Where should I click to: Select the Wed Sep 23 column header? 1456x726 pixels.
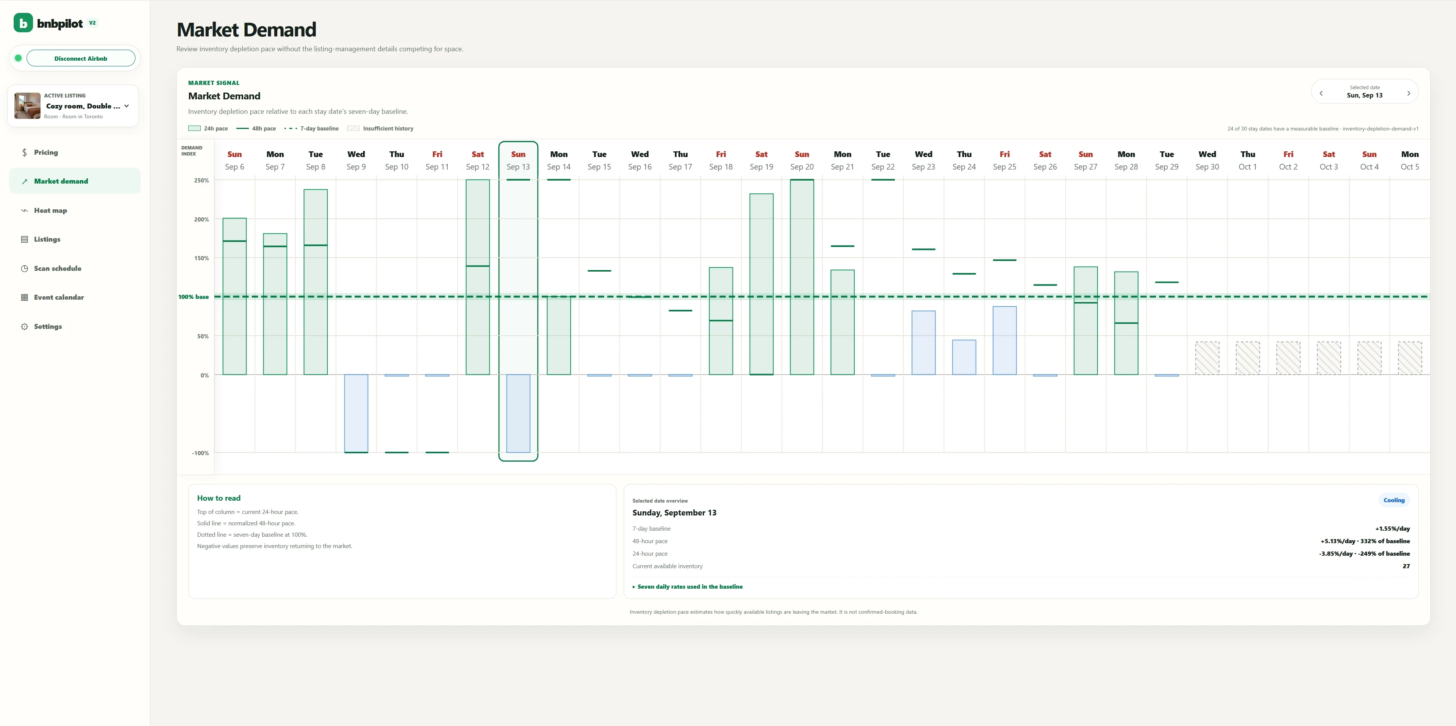point(924,160)
